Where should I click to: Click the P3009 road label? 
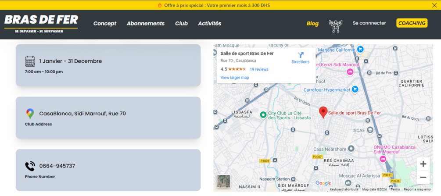pyautogui.click(x=264, y=161)
